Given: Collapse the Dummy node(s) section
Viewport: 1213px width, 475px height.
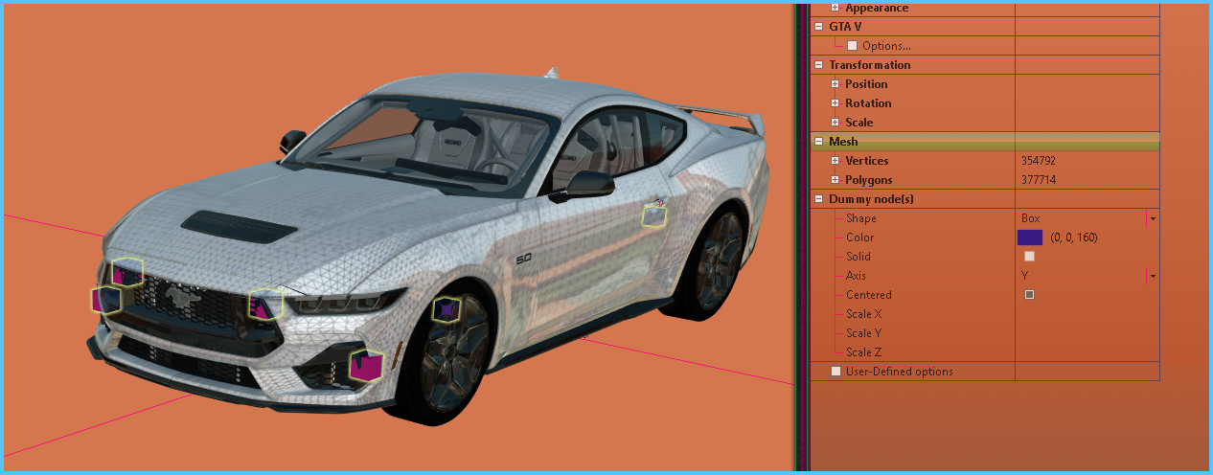Looking at the screenshot, I should coord(818,199).
